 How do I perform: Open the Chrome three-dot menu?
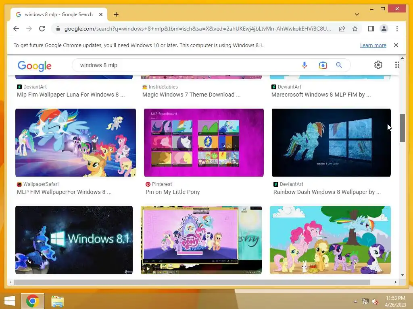tap(397, 29)
